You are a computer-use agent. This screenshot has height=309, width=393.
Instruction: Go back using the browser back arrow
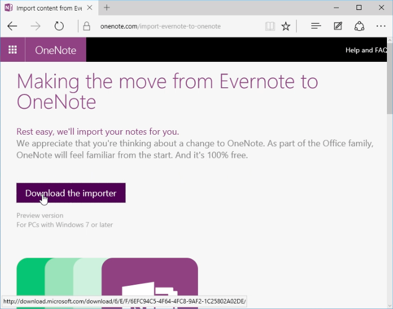click(x=12, y=26)
